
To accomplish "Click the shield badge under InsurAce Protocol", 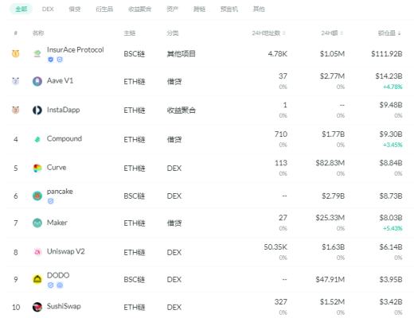I will [x=50, y=60].
